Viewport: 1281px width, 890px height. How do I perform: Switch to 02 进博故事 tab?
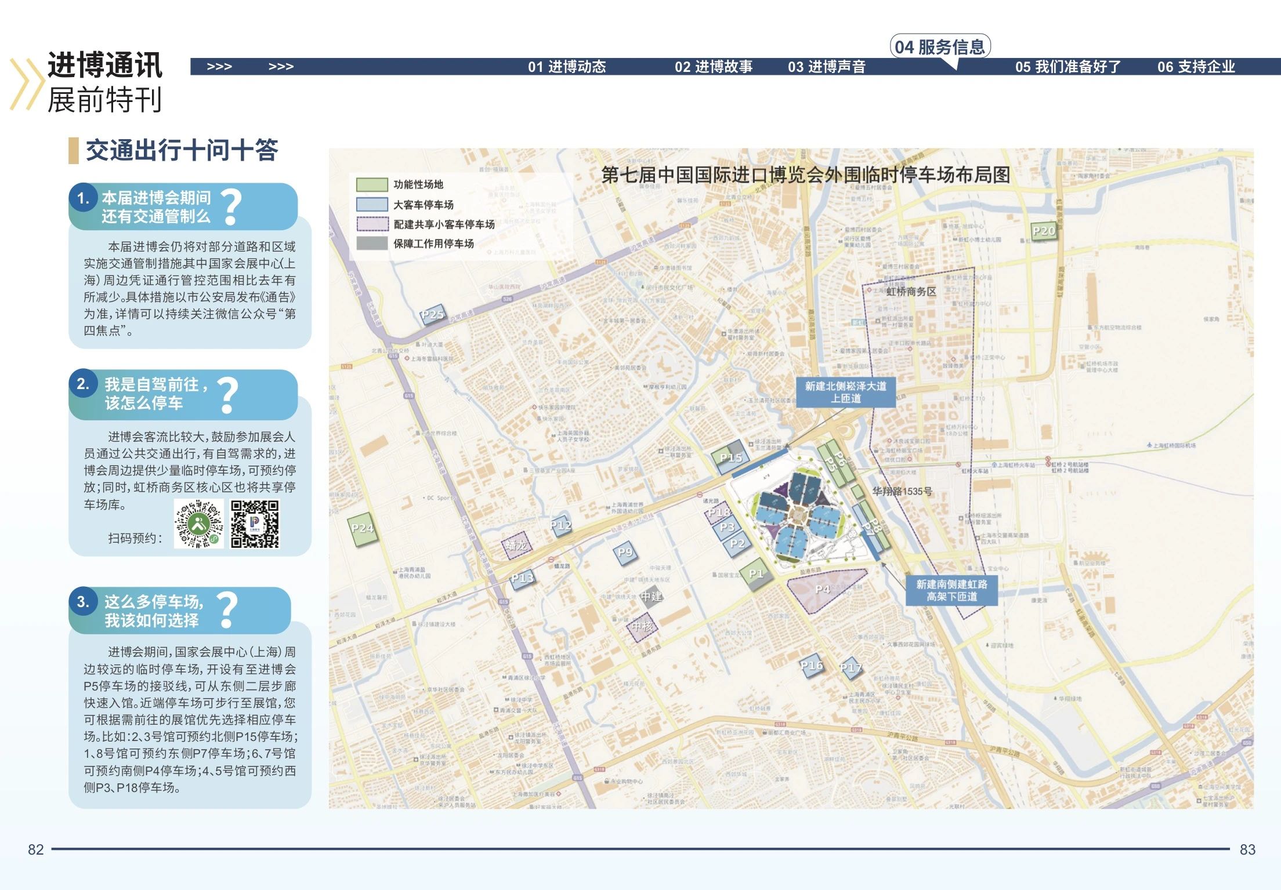[713, 67]
